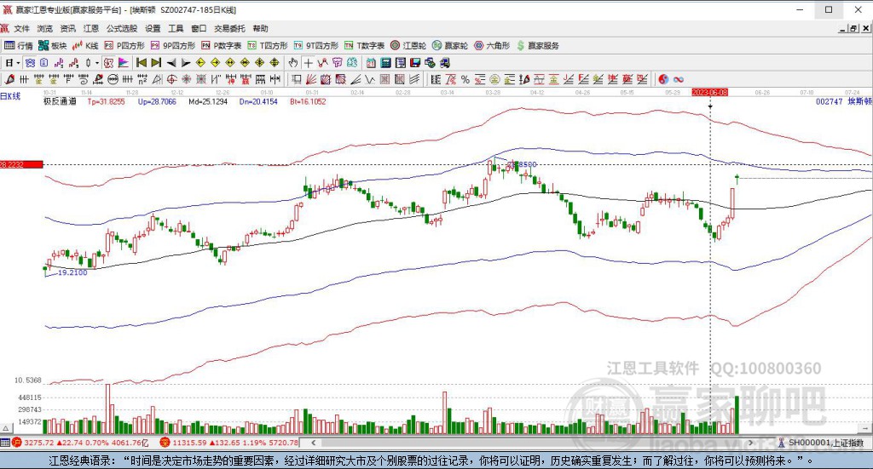Screen dimensions: 873x469
Task: Click the Tp=31.8255 indicator value
Action: (x=107, y=101)
